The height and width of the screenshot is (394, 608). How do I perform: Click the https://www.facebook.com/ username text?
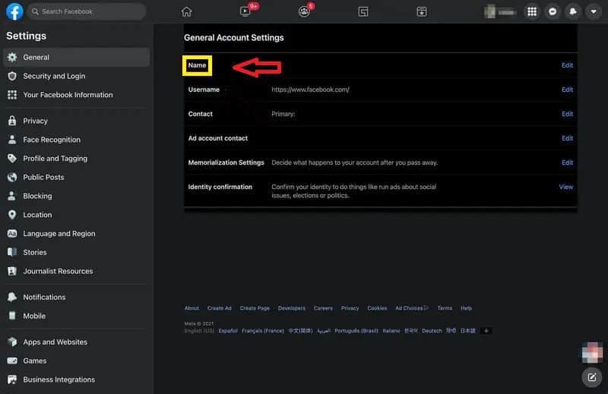(310, 90)
